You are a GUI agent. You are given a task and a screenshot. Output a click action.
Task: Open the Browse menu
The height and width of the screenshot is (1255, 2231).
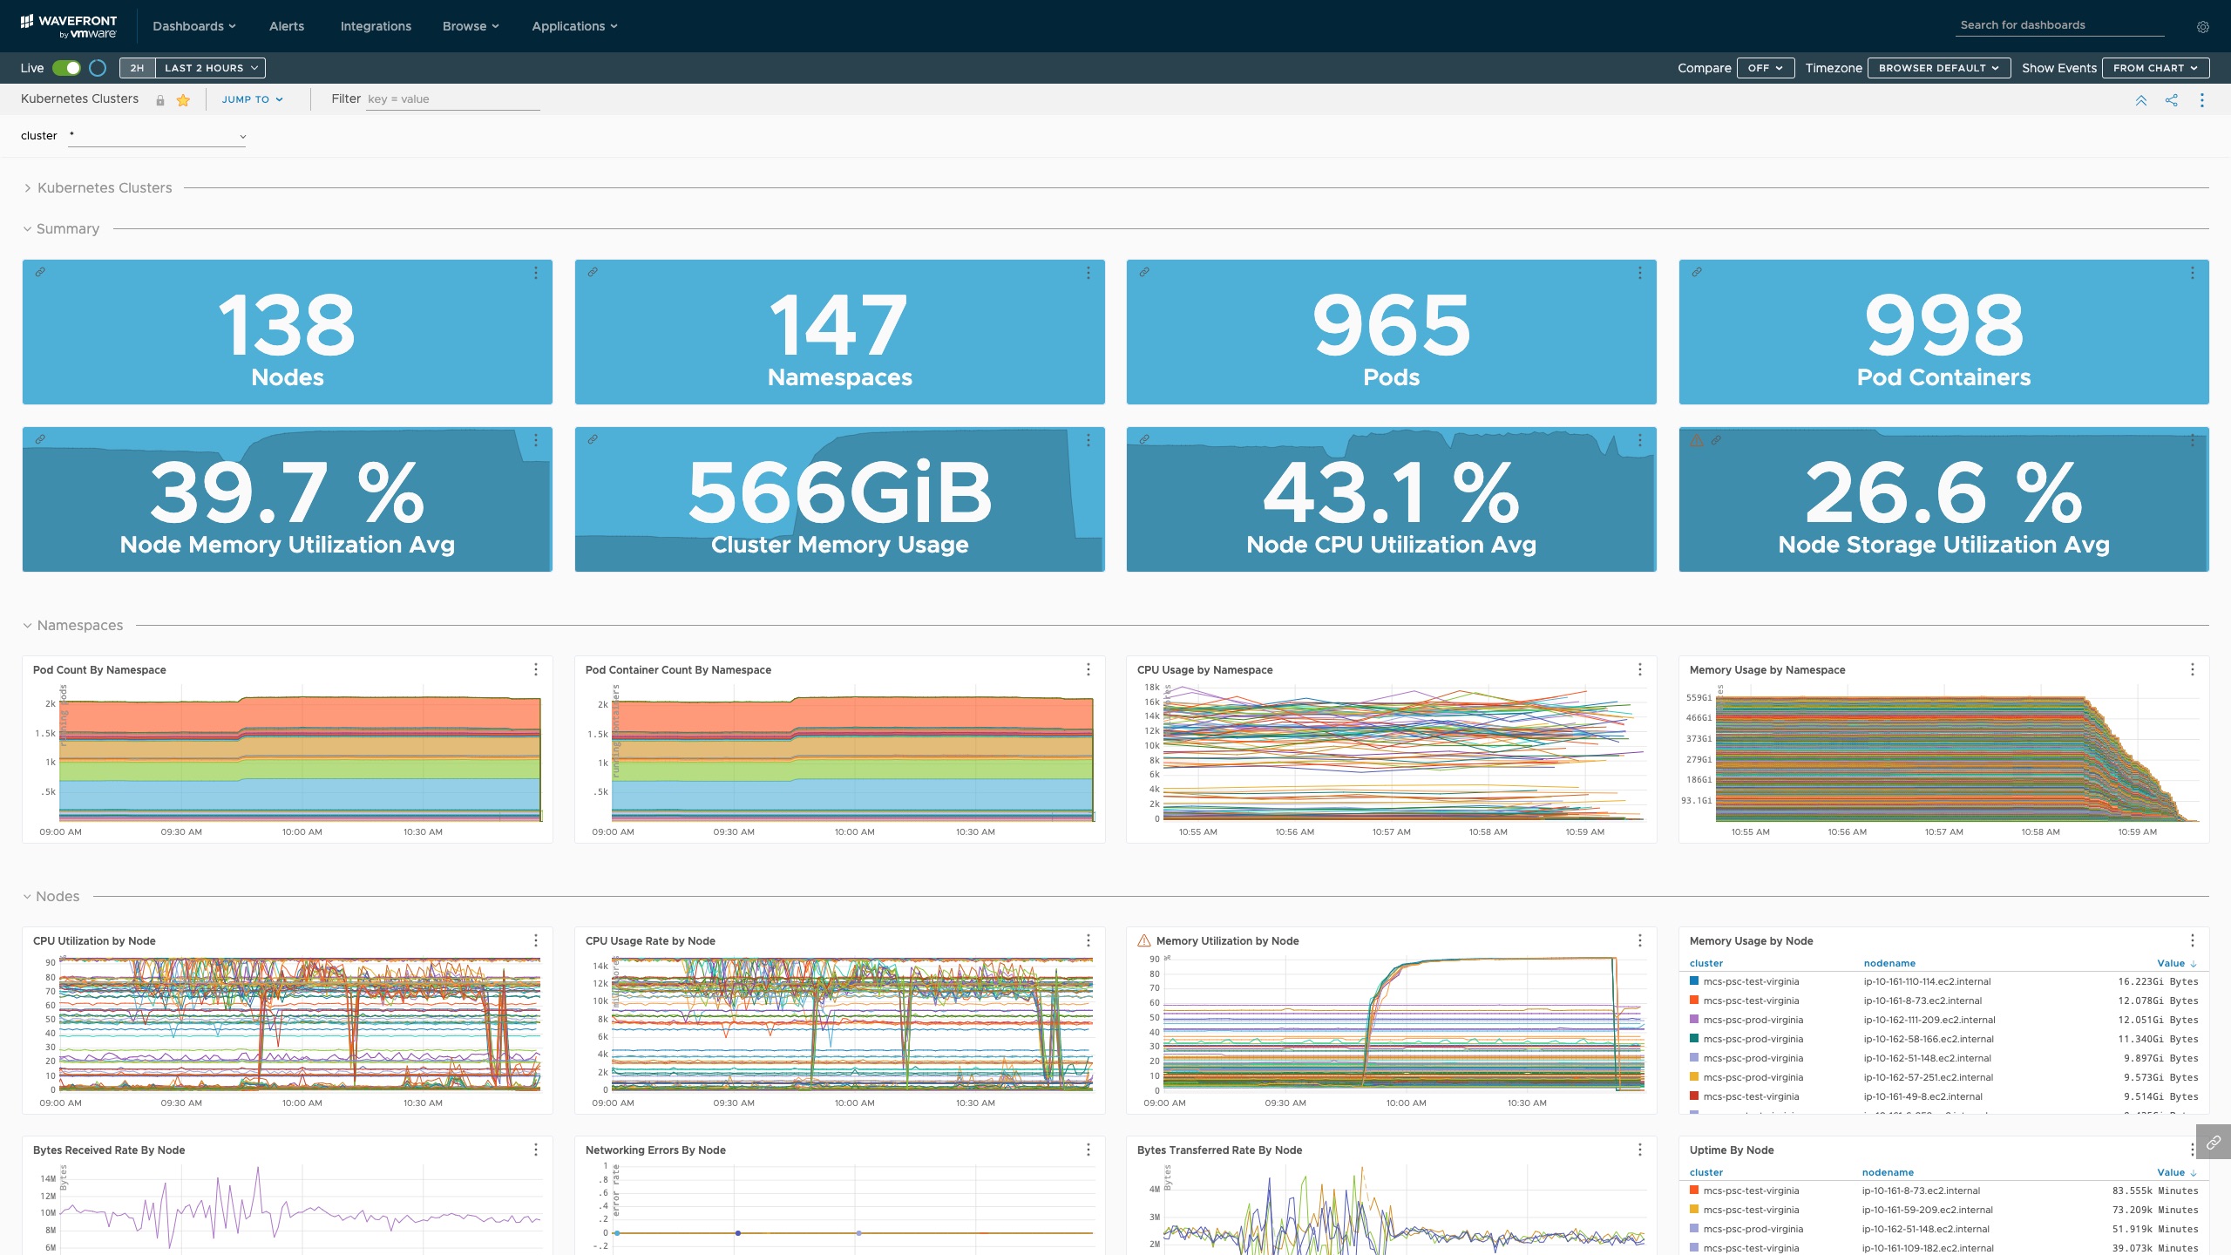point(471,26)
